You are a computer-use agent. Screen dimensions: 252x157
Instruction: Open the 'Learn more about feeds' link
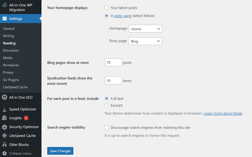223,113
